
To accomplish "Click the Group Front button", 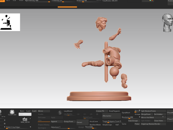I will (x=70, y=121).
